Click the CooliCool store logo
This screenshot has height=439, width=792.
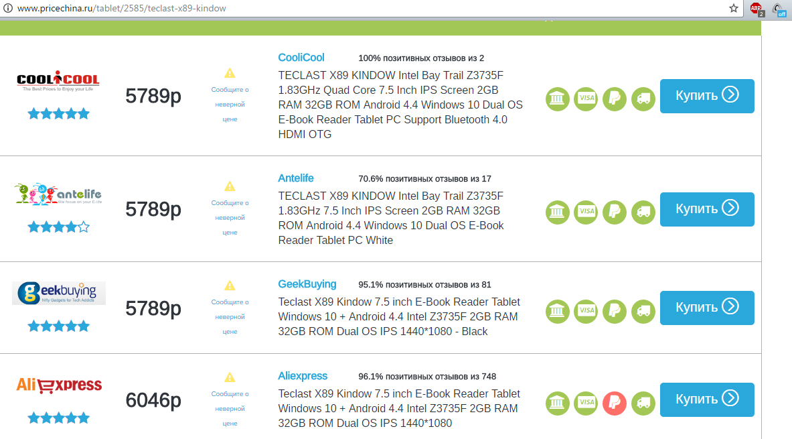(x=58, y=80)
